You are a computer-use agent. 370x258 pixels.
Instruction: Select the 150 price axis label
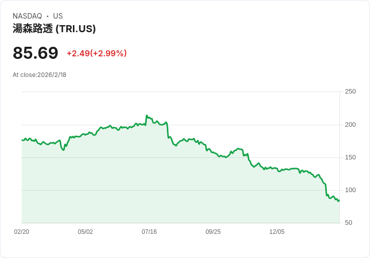(350, 157)
